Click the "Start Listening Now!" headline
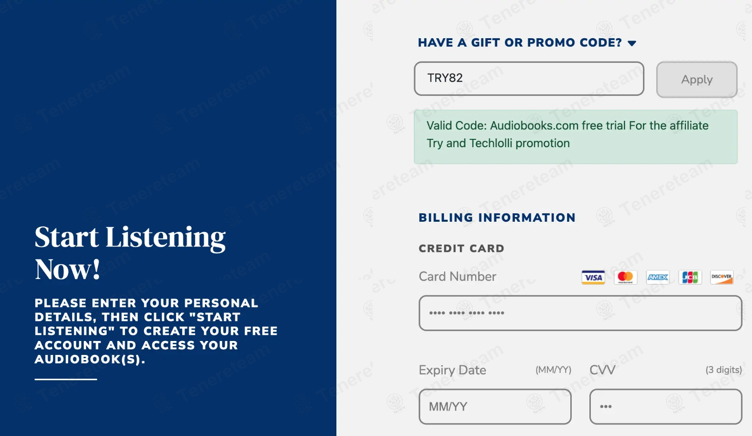This screenshot has height=436, width=752. pyautogui.click(x=130, y=252)
